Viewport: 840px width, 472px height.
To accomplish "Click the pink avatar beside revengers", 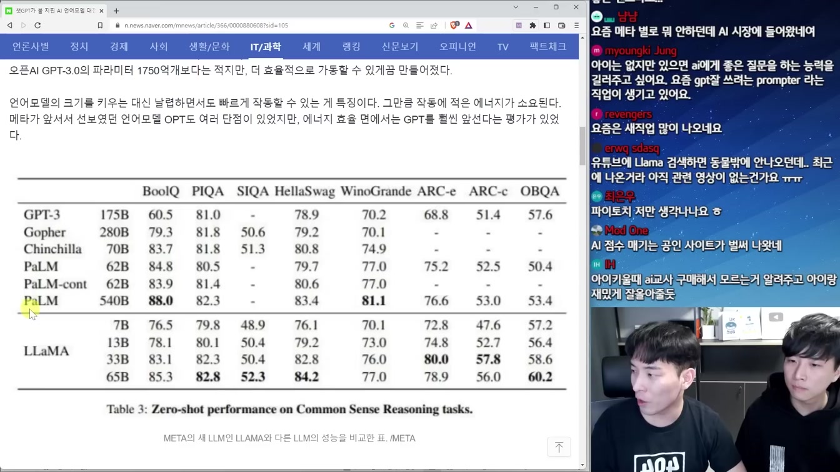I will [x=597, y=114].
